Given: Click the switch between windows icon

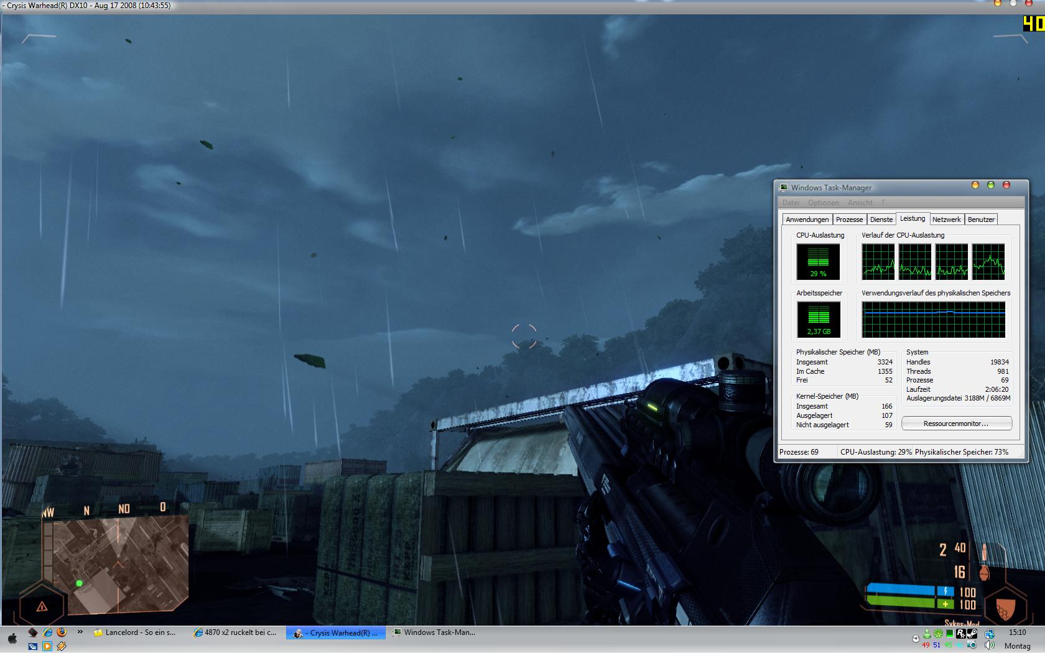Looking at the screenshot, I should [x=33, y=646].
